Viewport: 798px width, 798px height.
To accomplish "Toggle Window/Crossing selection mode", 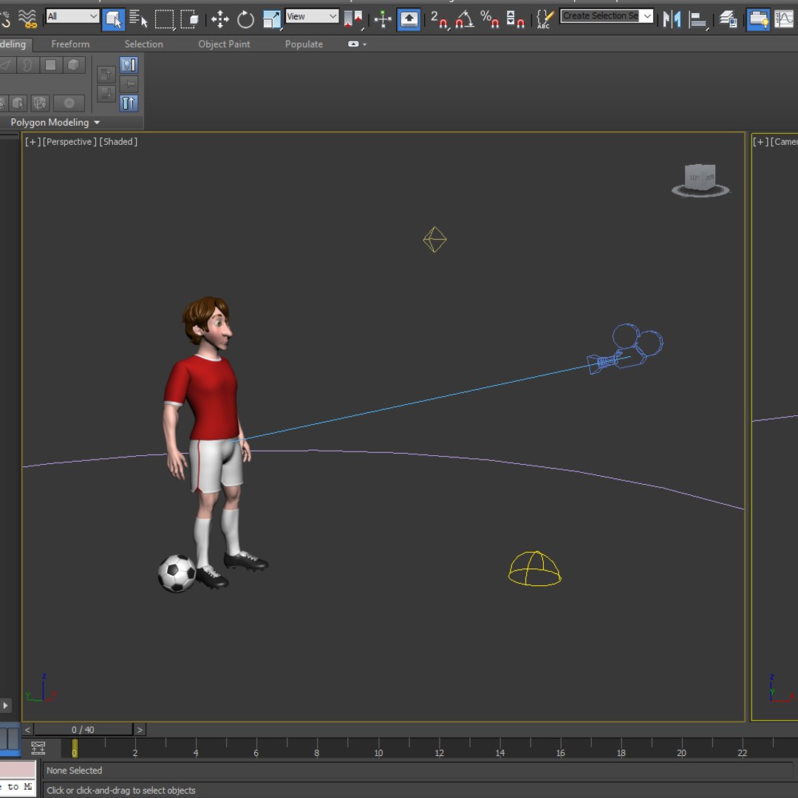I will (189, 19).
